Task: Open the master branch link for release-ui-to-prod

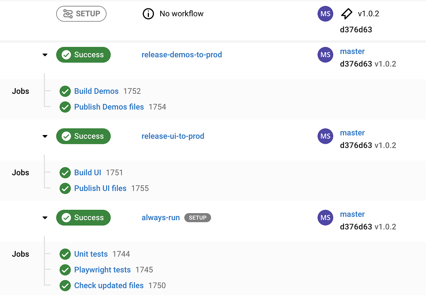Action: coord(352,133)
